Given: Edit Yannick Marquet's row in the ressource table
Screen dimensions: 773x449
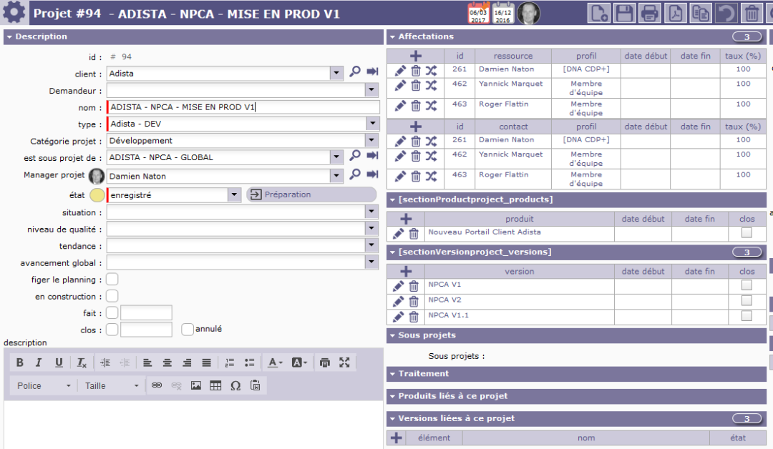Looking at the screenshot, I should point(399,85).
